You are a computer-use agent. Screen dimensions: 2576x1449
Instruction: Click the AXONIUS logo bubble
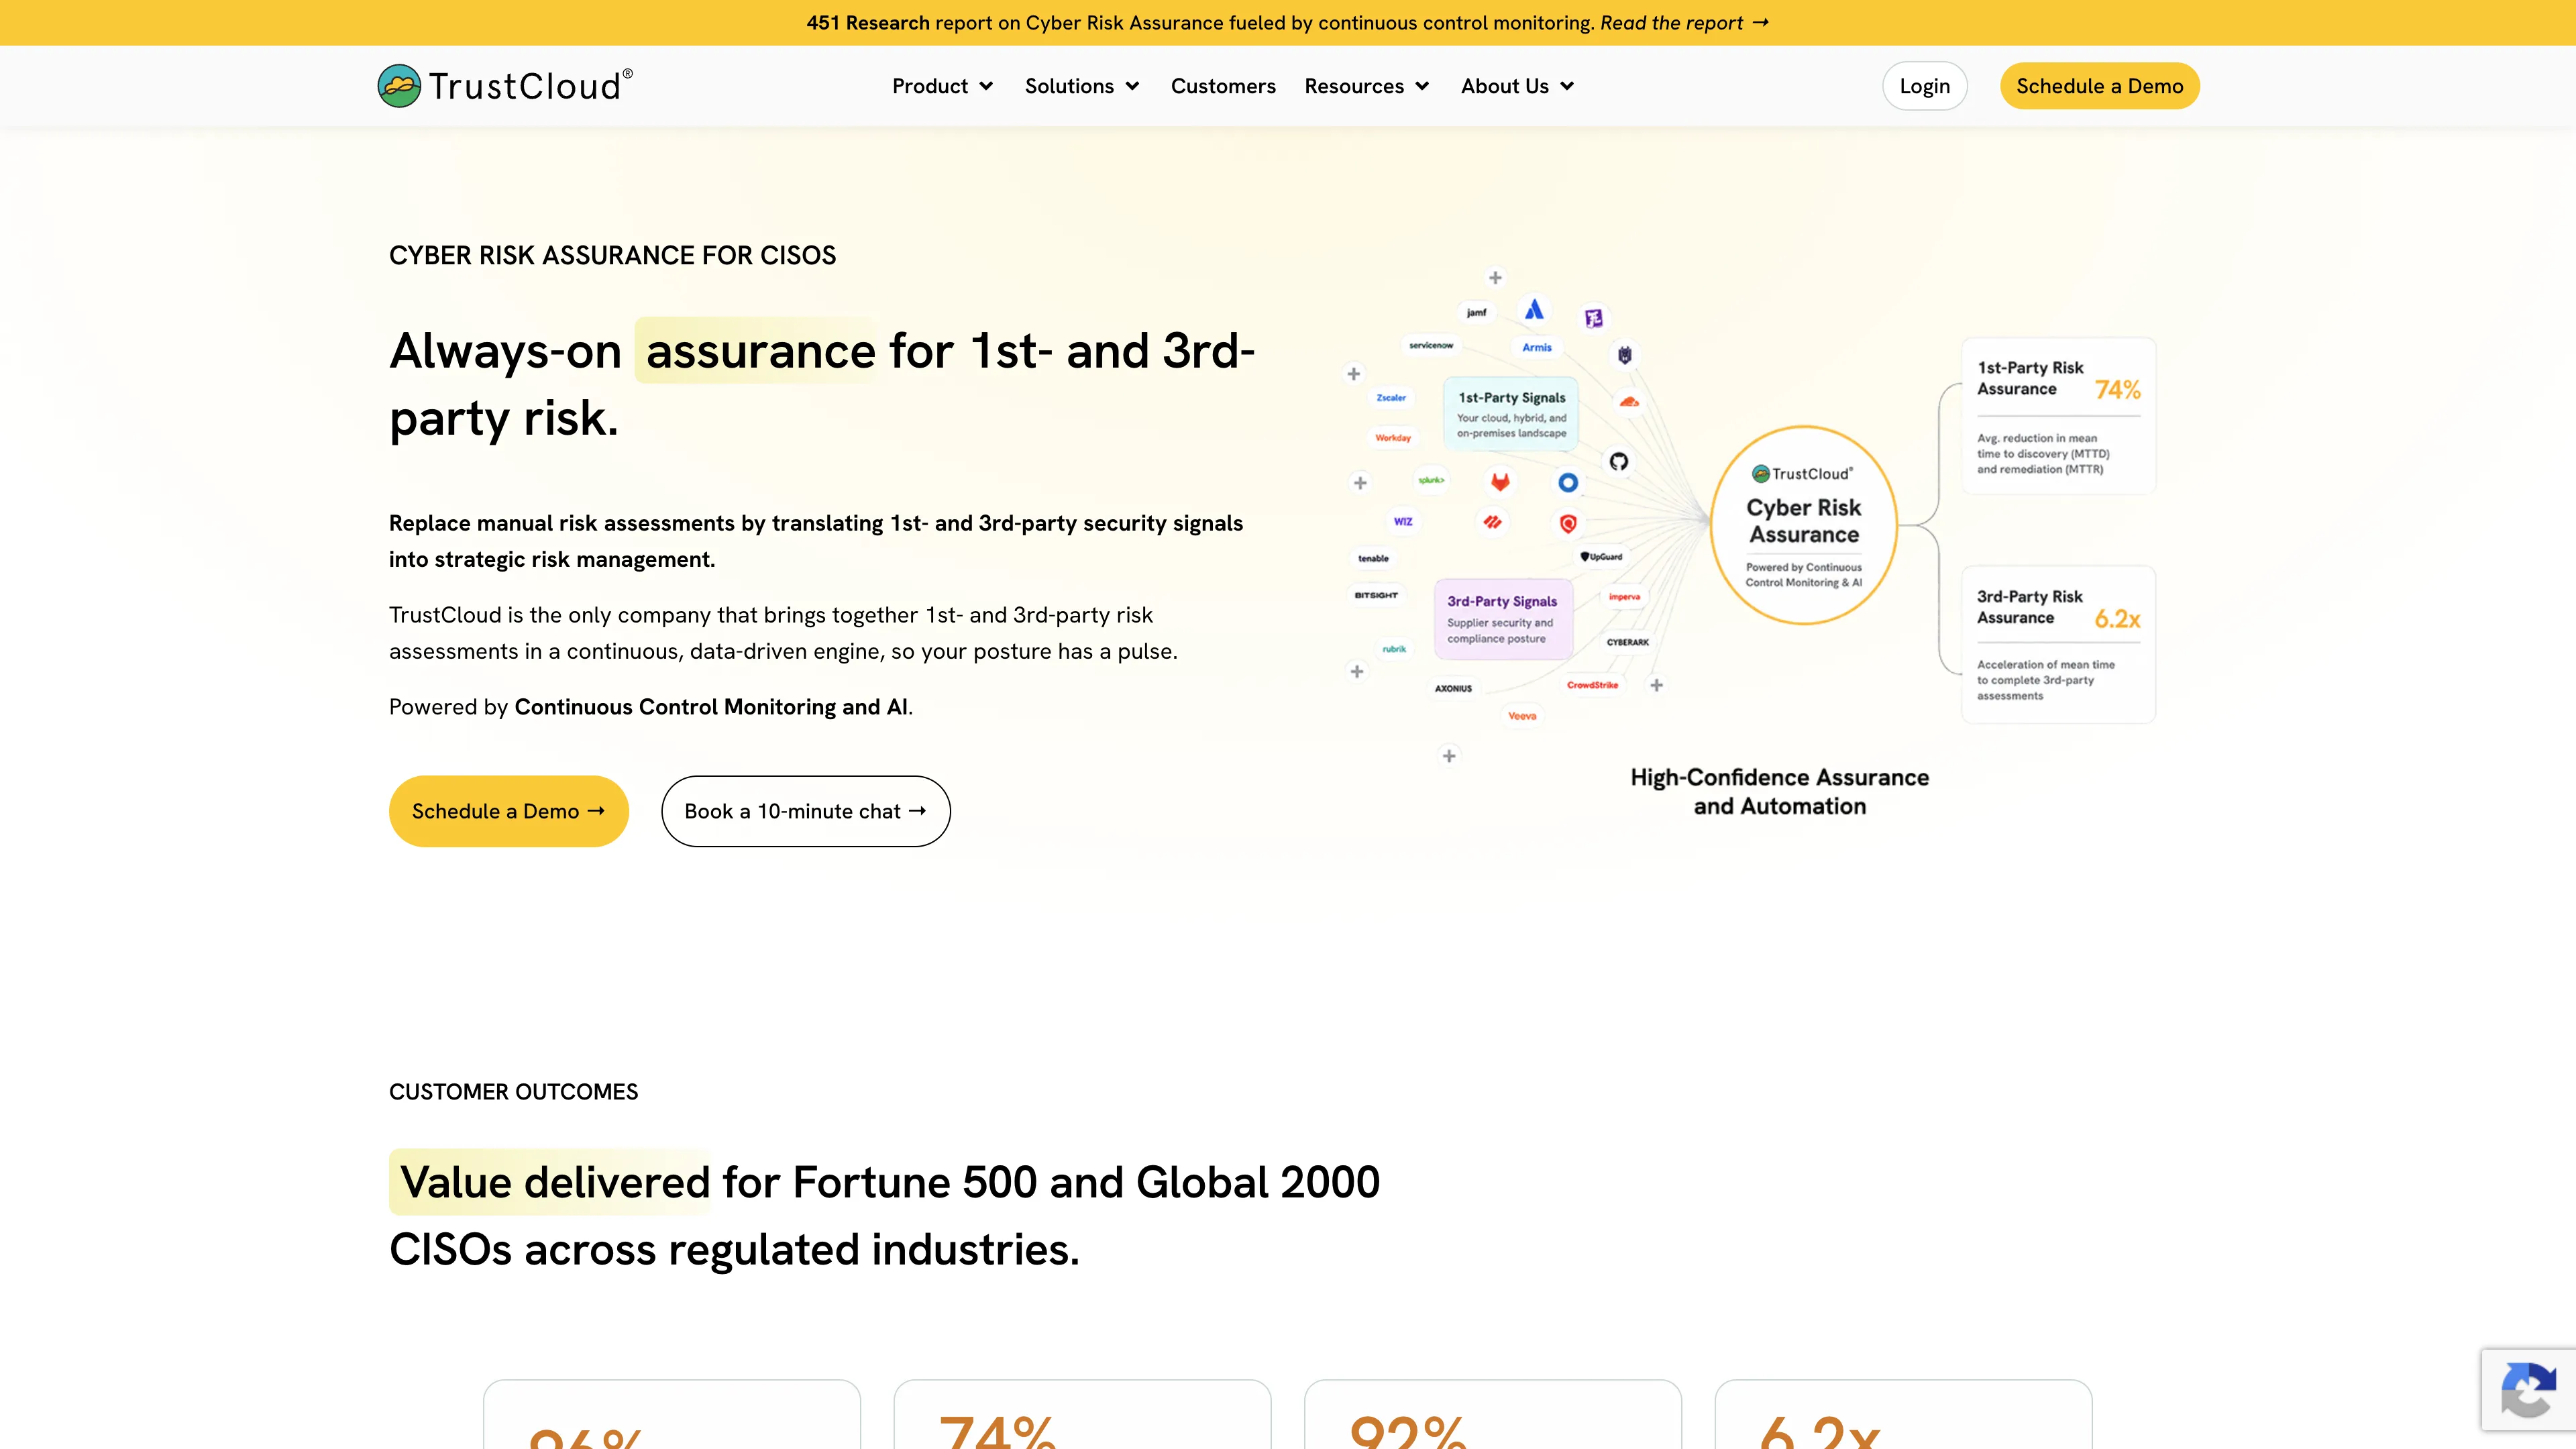click(1453, 688)
